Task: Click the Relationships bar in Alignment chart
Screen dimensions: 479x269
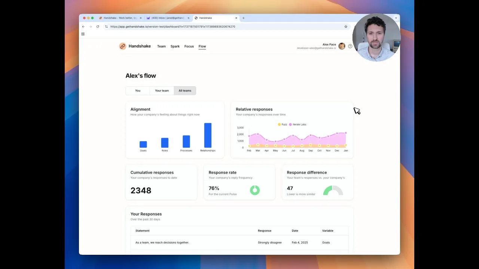Action: (208, 135)
